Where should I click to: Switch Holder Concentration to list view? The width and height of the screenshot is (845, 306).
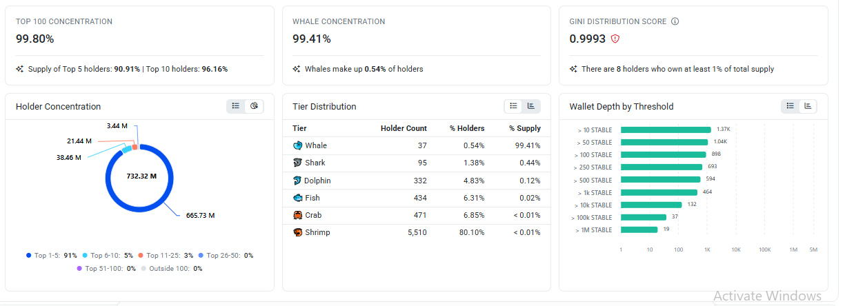click(236, 106)
